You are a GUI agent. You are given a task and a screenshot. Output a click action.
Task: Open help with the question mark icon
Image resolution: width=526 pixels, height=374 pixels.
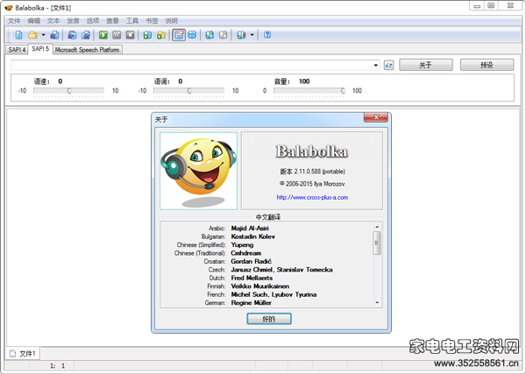pyautogui.click(x=267, y=35)
